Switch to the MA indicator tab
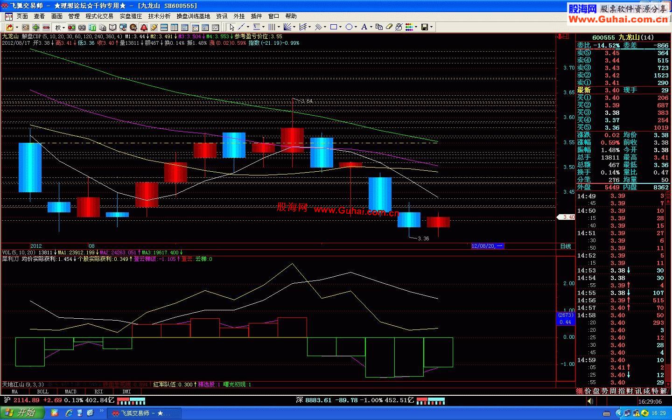Screen dimensions: 672x420 click(x=14, y=392)
